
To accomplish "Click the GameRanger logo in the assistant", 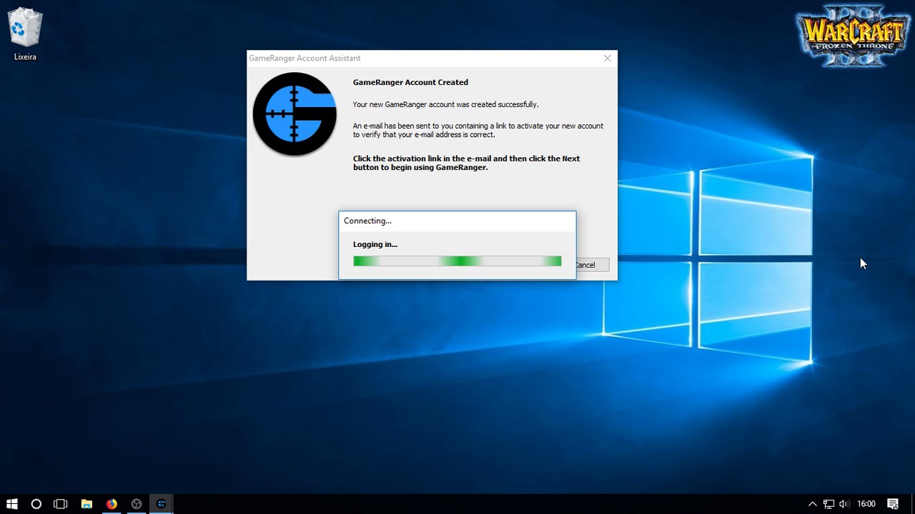I will click(x=295, y=114).
